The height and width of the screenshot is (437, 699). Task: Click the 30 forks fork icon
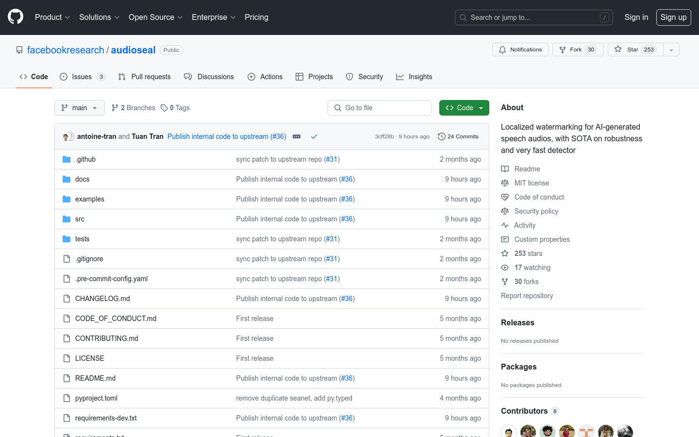click(x=505, y=282)
